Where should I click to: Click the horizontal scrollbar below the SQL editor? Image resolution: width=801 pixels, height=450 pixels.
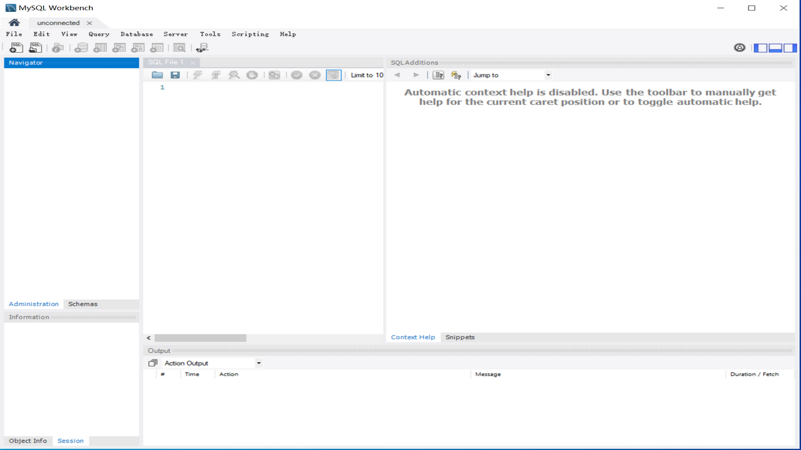point(200,337)
